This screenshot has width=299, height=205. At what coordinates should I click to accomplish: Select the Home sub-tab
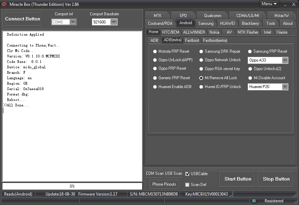point(153,32)
